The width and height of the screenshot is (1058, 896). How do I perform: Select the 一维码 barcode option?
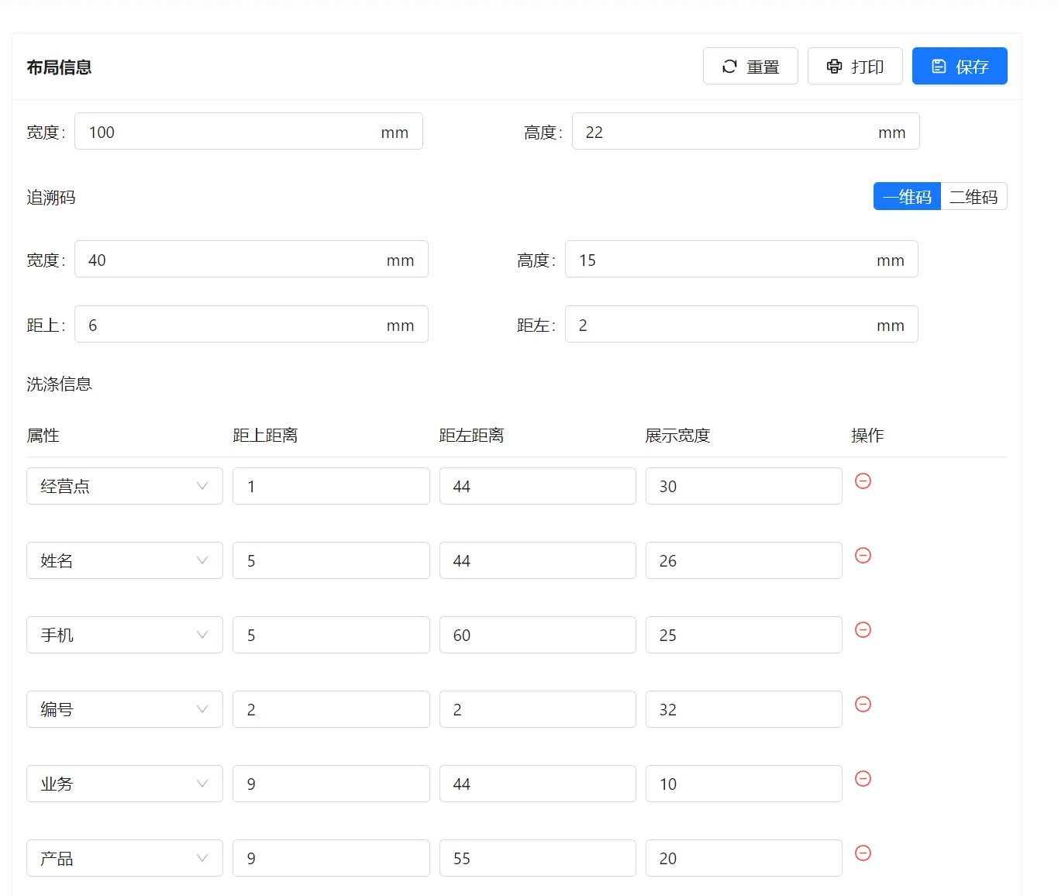point(907,197)
